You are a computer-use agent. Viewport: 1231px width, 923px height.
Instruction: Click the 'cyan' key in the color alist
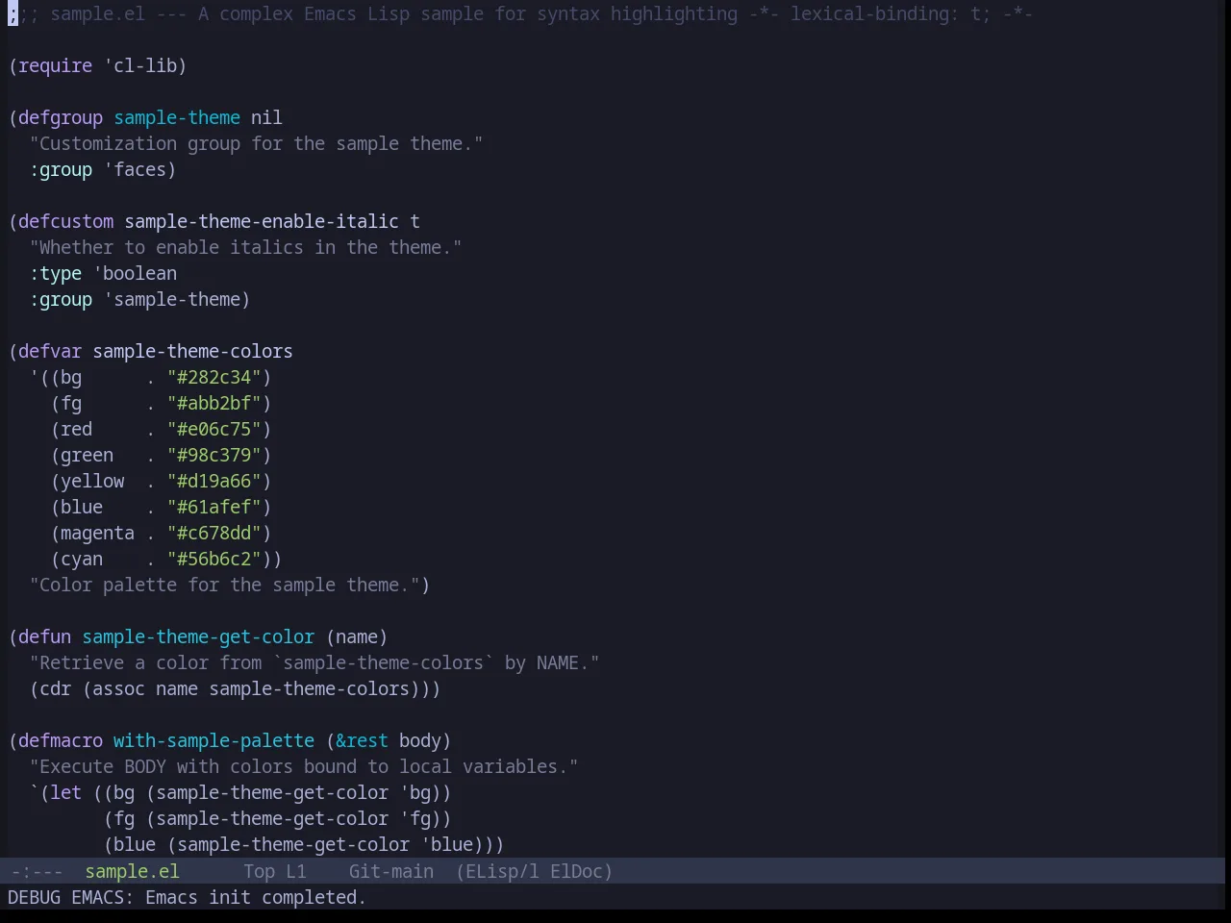coord(82,559)
